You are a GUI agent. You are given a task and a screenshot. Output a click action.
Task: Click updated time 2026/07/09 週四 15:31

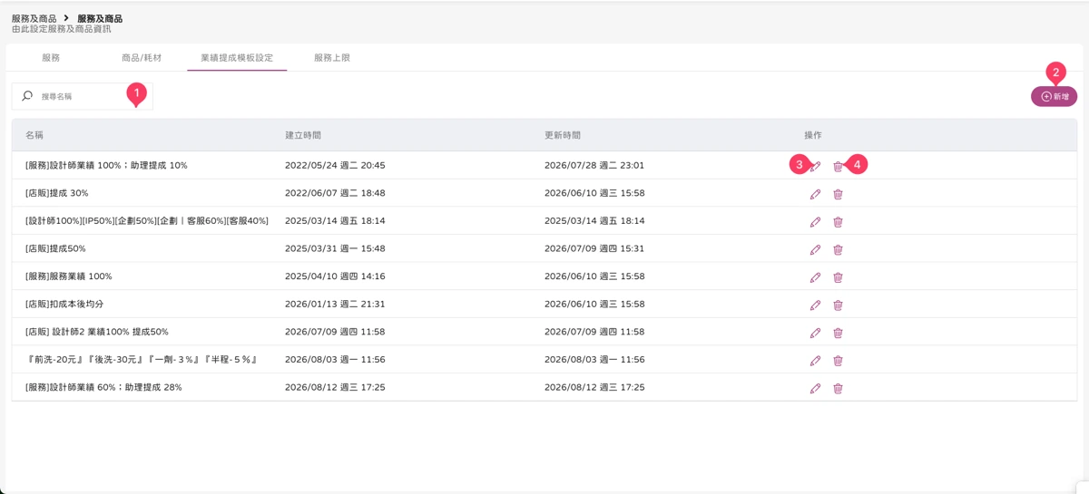[594, 248]
